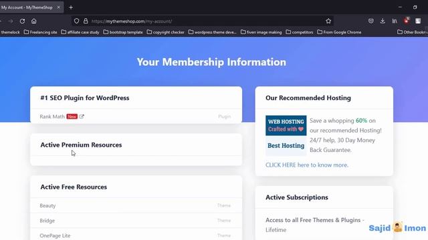Screen dimensions: 428x240
Task: Open the competitors bookmark folder
Action: pos(300,32)
